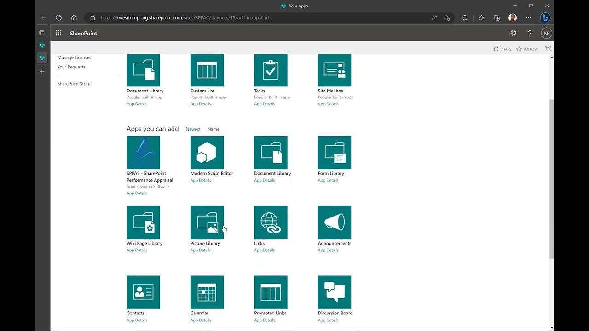Viewport: 589px width, 331px height.
Task: Toggle vertical tabs pane icon
Action: click(42, 33)
